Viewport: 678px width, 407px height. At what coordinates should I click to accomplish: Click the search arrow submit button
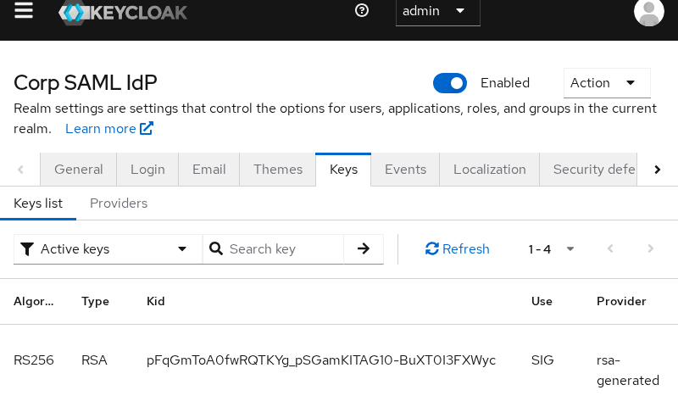pyautogui.click(x=364, y=248)
